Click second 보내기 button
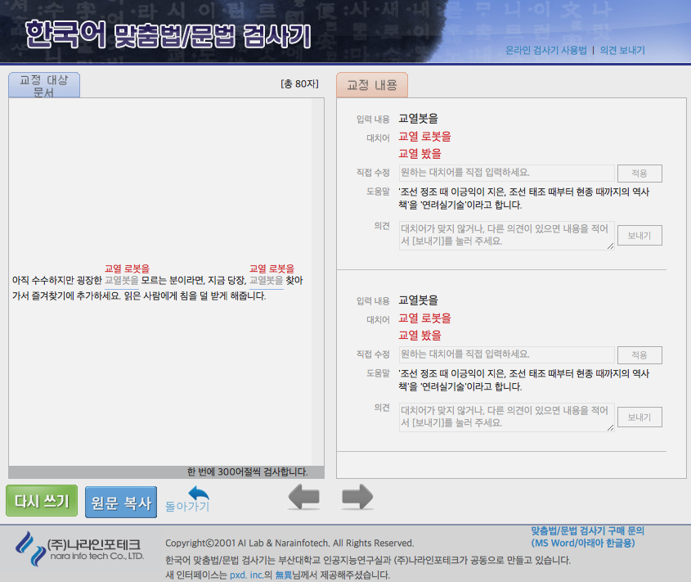Screen dimensions: 691x582 click(x=639, y=417)
